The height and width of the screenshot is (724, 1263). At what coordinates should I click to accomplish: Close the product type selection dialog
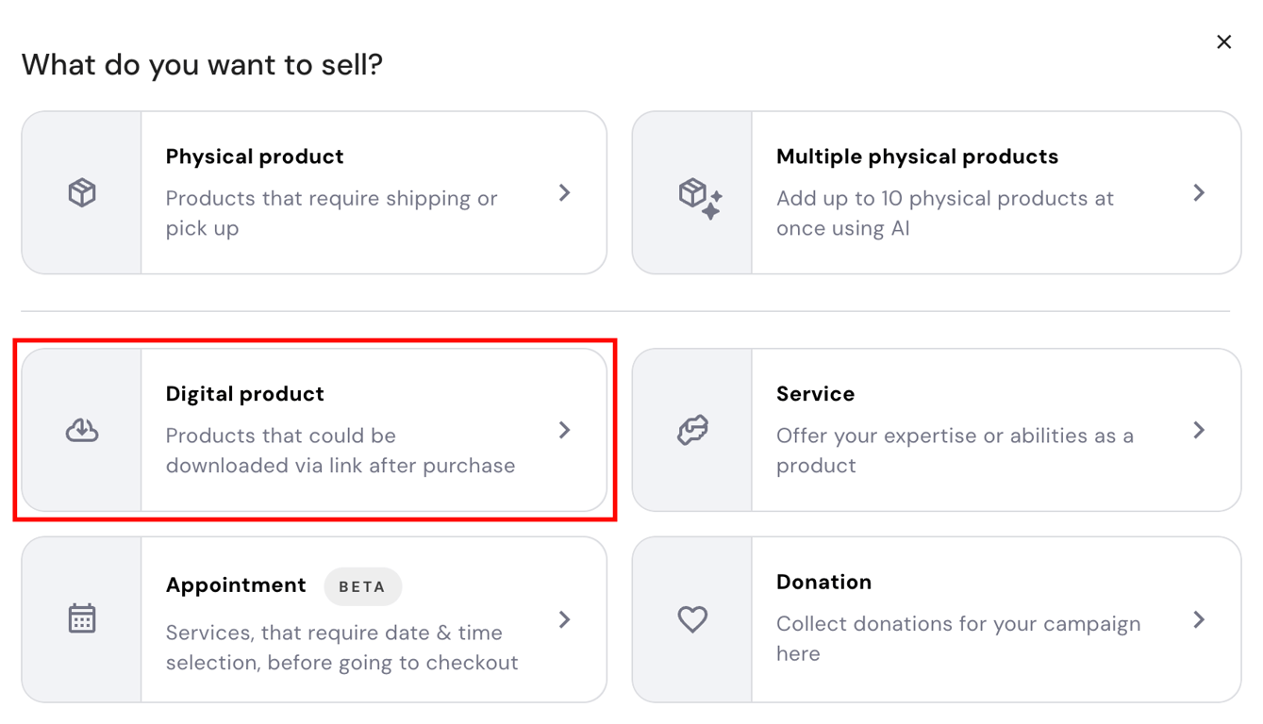point(1223,41)
